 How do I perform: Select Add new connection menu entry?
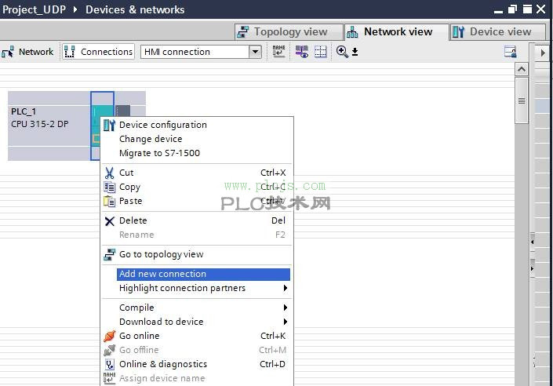coord(162,274)
